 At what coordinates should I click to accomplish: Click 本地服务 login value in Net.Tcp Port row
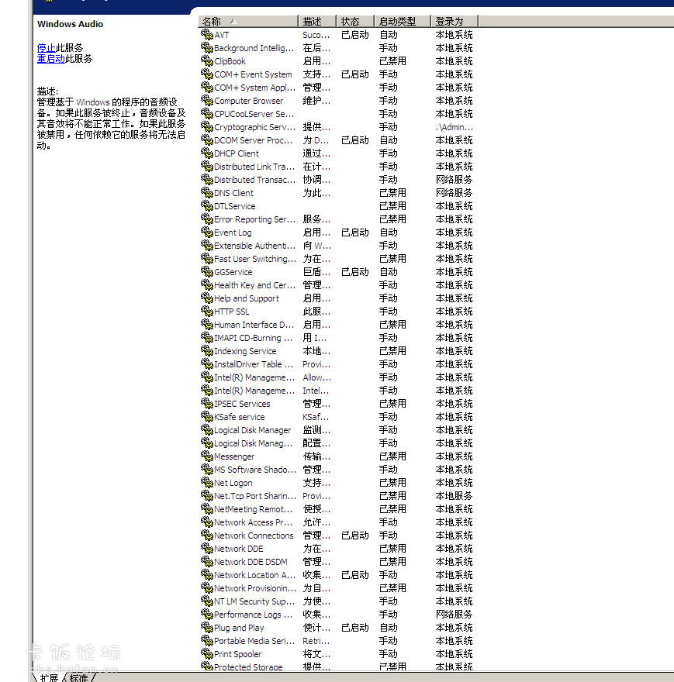[455, 496]
